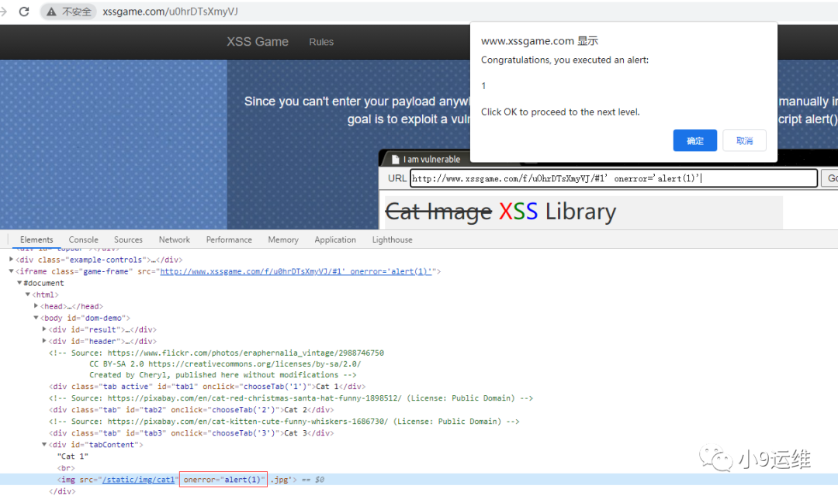The image size is (838, 496).
Task: Select the div id tab2 'Cat 2' row
Action: click(x=192, y=410)
